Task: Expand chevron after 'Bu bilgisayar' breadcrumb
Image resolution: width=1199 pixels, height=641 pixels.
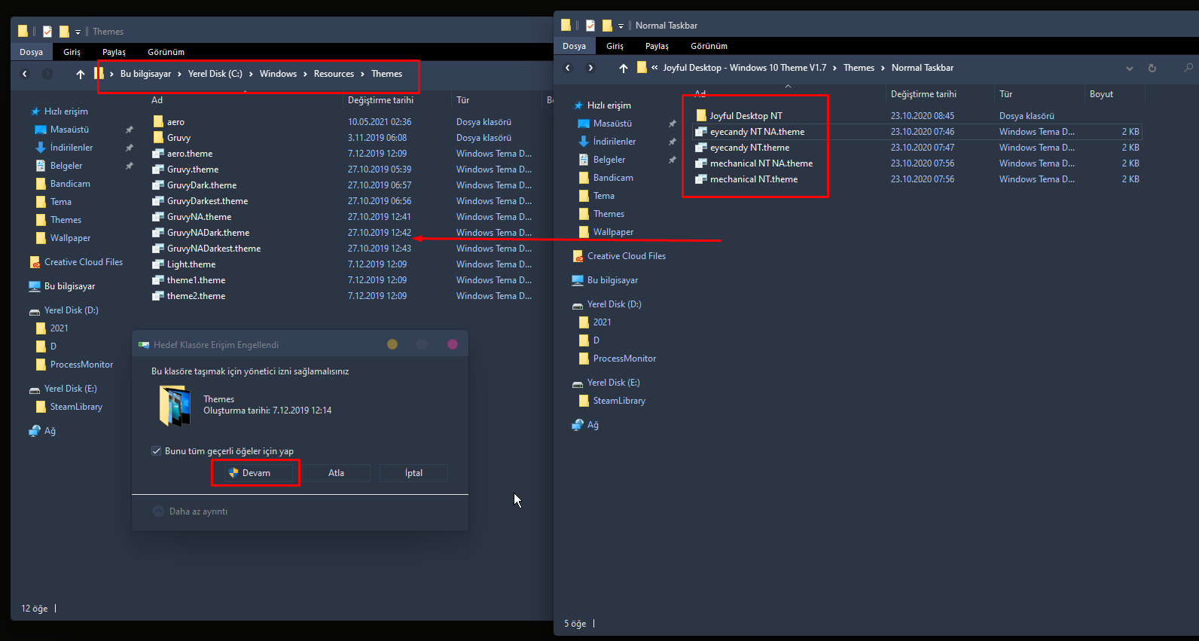Action: 179,74
